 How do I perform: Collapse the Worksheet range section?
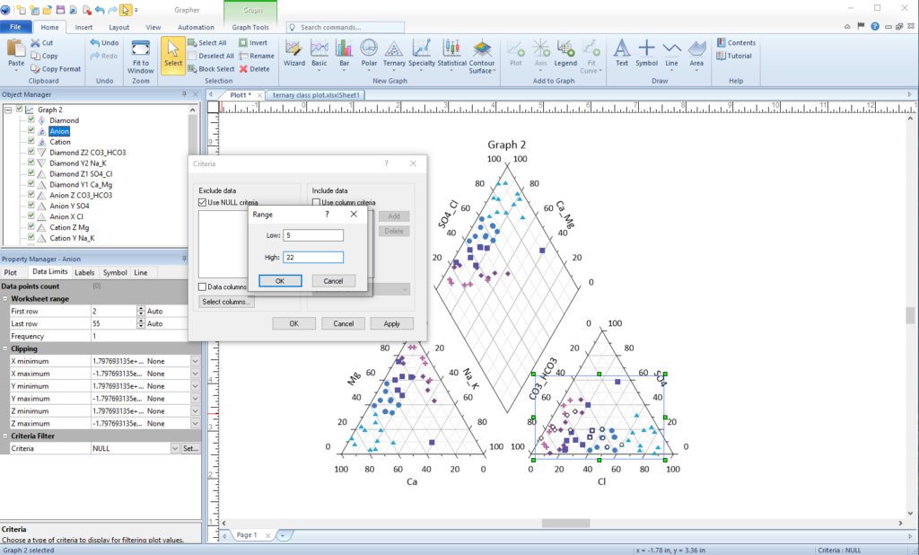coord(4,298)
